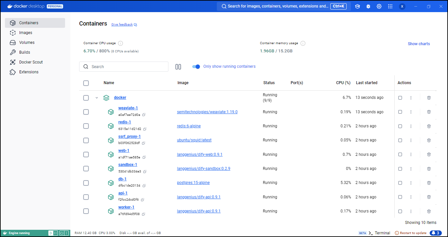Open more actions menu for redis-1
The height and width of the screenshot is (237, 448).
click(411, 126)
